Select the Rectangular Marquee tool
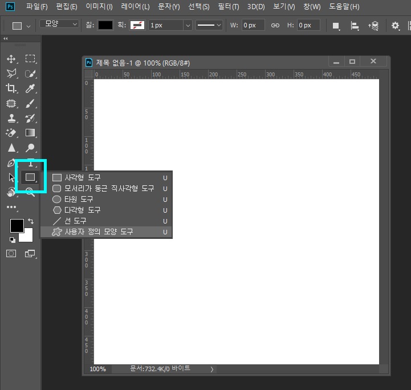Image resolution: width=411 pixels, height=390 pixels. click(x=30, y=59)
